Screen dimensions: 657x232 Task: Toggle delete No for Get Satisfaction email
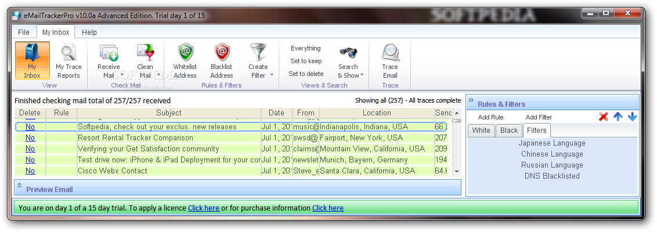pos(30,148)
